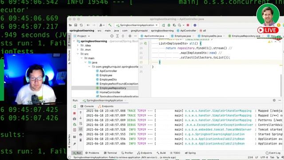Screen dimensions: 284x160
Task: Pin the Run tab
Action: pos(75,144)
